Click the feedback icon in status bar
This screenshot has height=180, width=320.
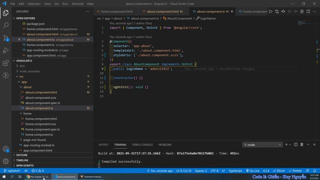coord(307,171)
